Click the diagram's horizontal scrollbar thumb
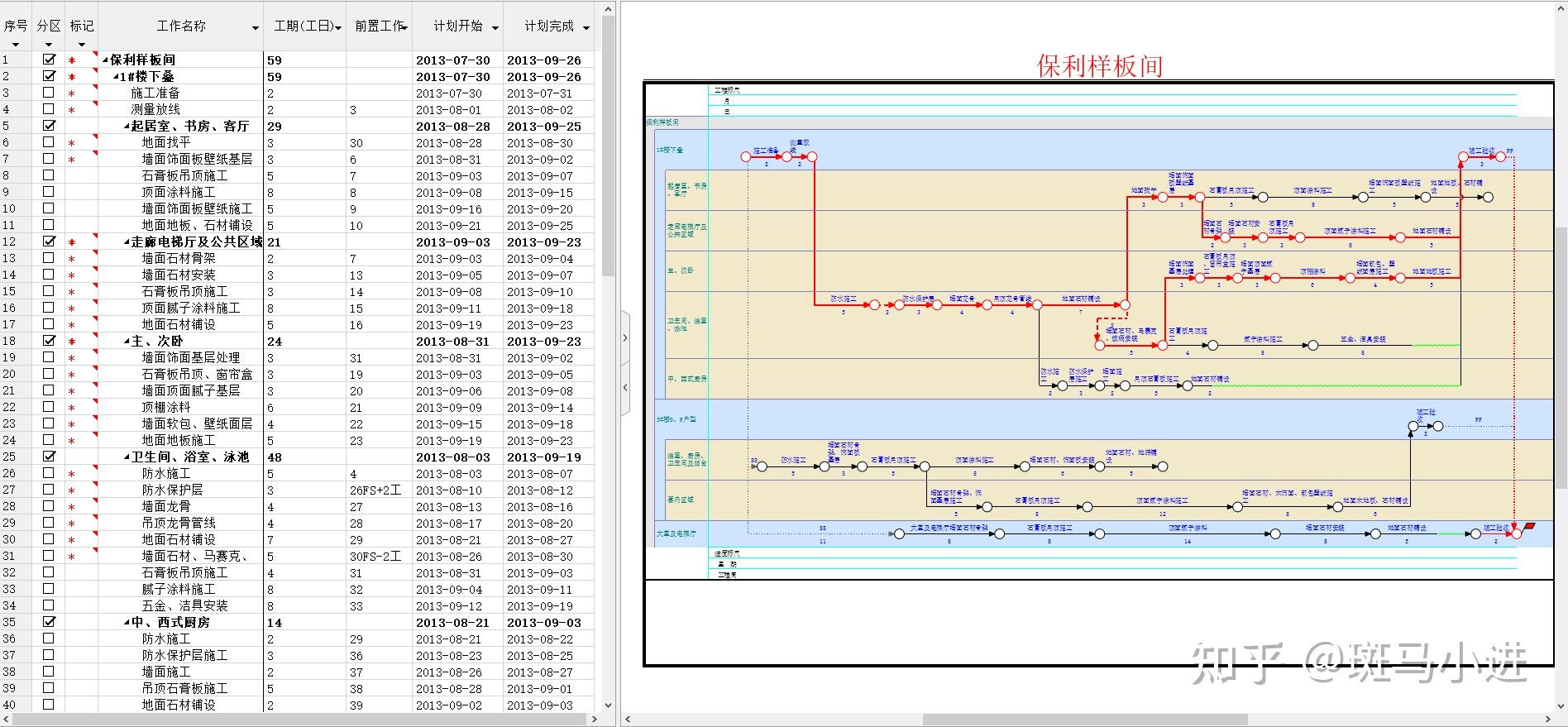The width and height of the screenshot is (1568, 727). coord(1085,720)
